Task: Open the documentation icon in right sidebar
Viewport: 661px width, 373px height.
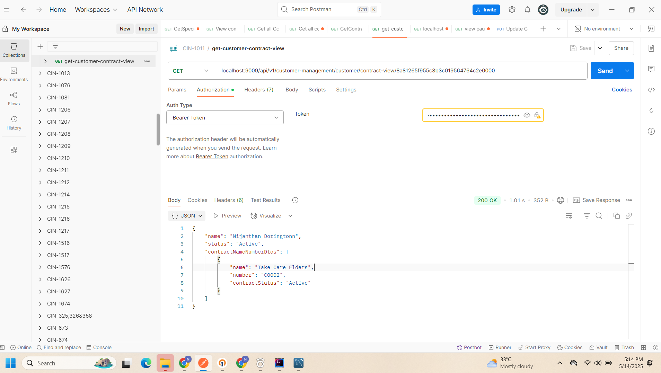Action: coord(651,48)
